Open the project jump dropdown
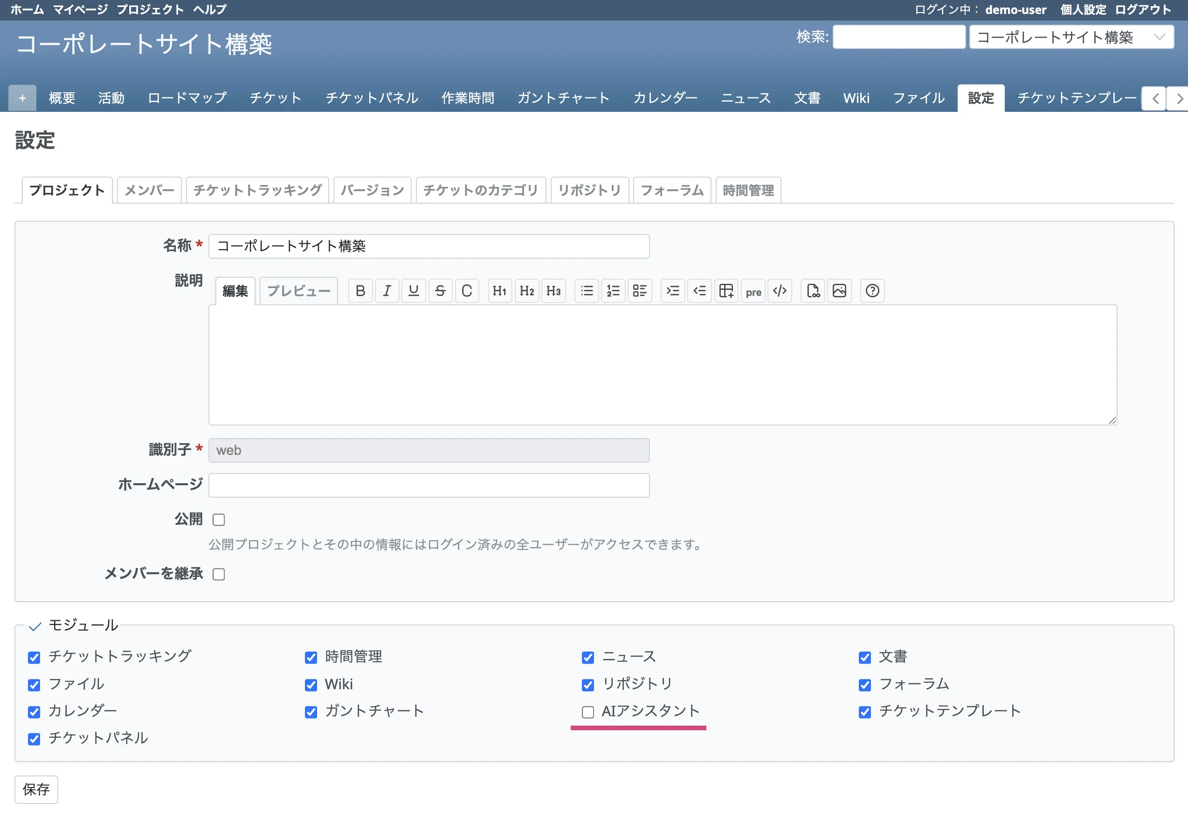This screenshot has height=823, width=1188. click(x=1071, y=37)
